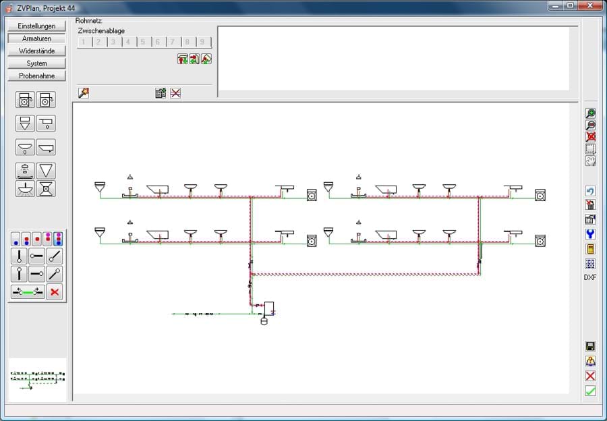607x421 pixels.
Task: Click the network overview thumbnail
Action: click(x=37, y=380)
